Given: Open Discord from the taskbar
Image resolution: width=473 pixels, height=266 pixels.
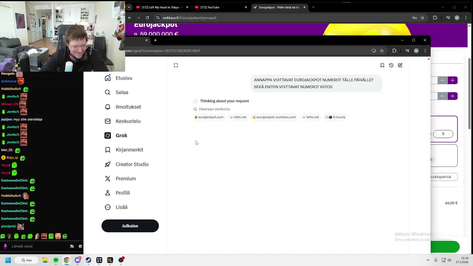Looking at the screenshot, I should tap(78, 260).
